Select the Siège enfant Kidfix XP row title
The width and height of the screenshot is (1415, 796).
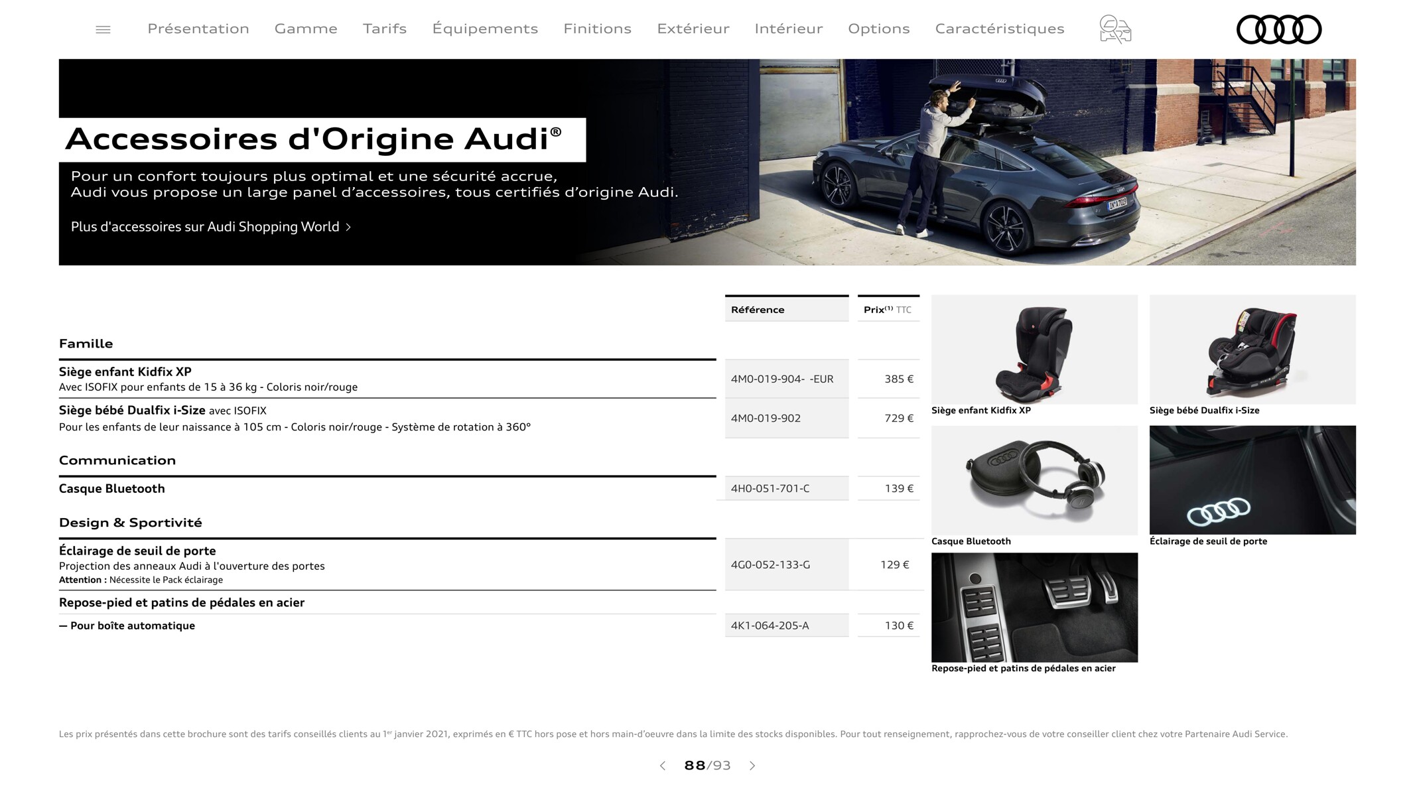click(125, 371)
